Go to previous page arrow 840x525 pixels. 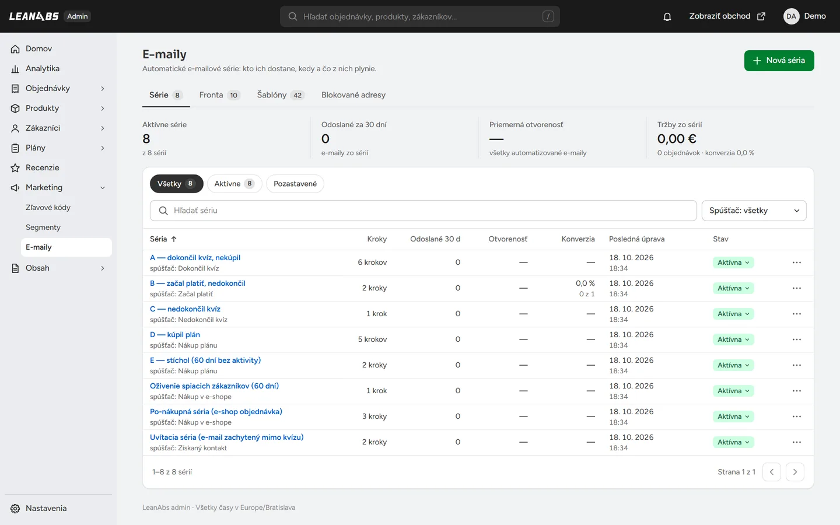pos(772,472)
